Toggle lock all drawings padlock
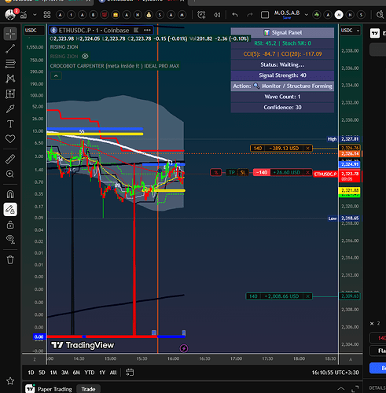 [x=10, y=225]
